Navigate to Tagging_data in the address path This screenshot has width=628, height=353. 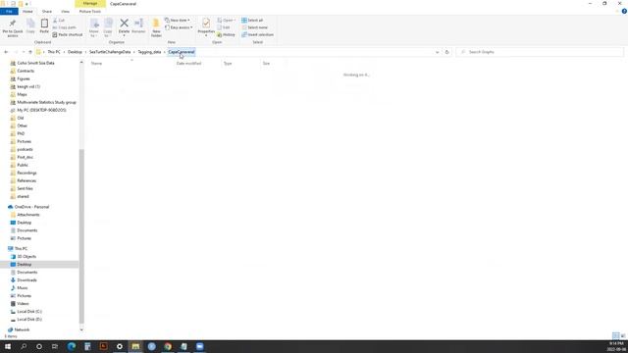[x=149, y=52]
